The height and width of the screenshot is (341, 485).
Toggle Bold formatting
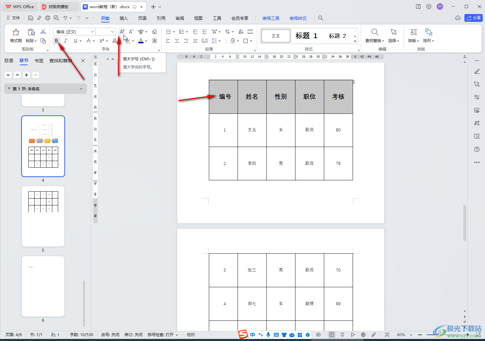coord(57,41)
